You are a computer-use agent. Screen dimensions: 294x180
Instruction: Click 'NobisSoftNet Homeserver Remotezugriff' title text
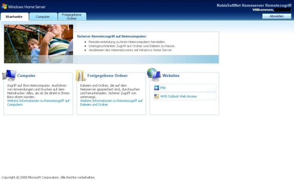(x=254, y=5)
